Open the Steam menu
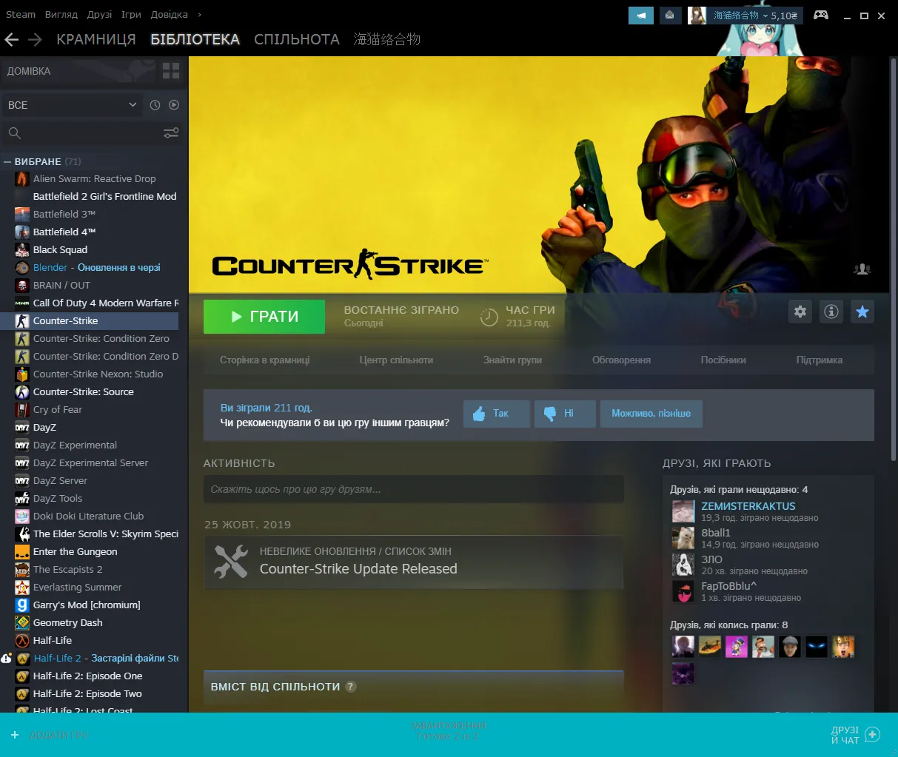Image resolution: width=898 pixels, height=757 pixels. click(21, 14)
